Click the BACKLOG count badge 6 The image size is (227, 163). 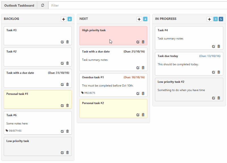(70, 19)
